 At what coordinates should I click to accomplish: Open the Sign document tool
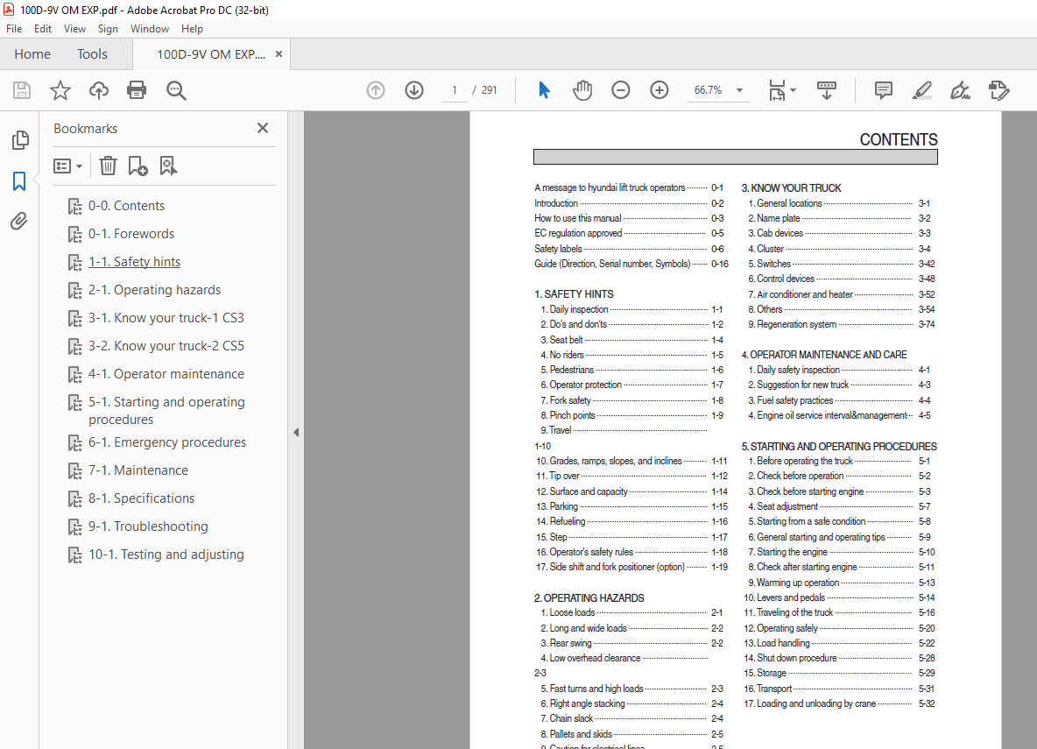[960, 90]
